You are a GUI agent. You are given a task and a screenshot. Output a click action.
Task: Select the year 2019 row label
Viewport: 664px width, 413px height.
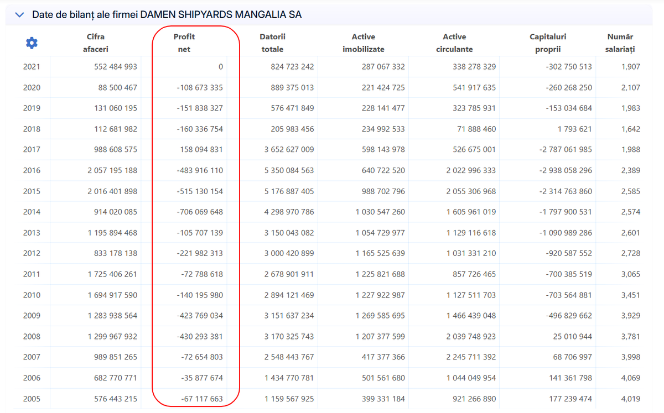(x=32, y=108)
